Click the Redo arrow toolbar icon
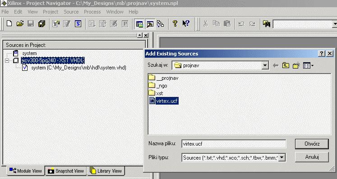337x179 pixels. (x=252, y=23)
